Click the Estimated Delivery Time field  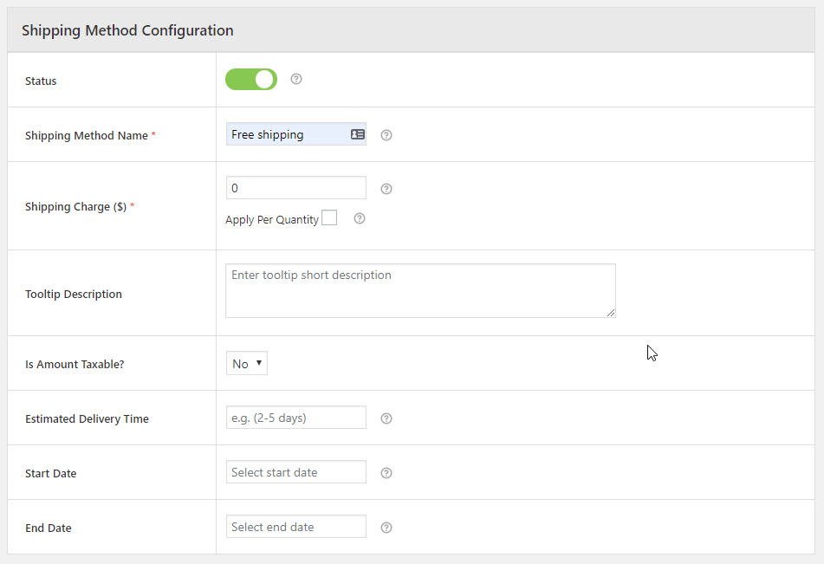pyautogui.click(x=295, y=418)
